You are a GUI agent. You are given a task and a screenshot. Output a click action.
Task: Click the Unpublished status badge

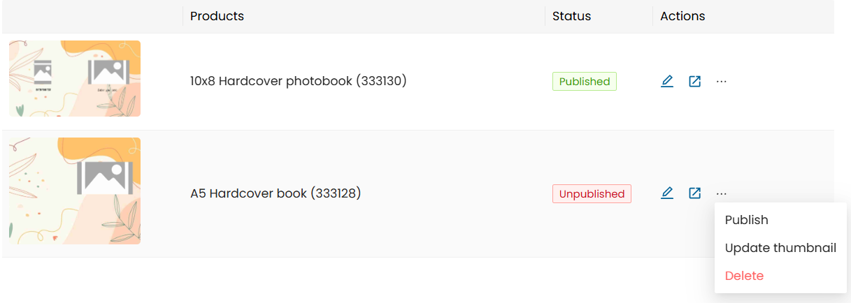coord(592,193)
